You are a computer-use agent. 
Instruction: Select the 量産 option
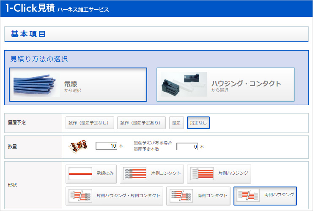176,123
